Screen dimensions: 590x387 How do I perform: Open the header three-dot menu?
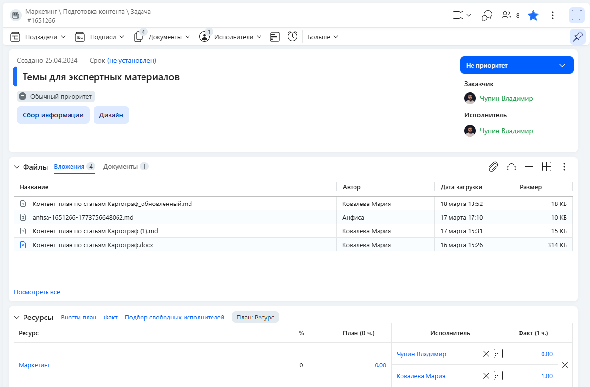click(553, 15)
